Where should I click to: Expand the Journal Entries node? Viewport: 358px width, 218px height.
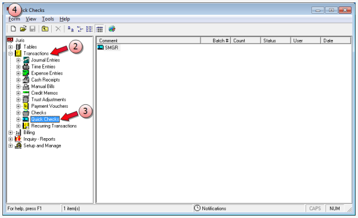click(18, 60)
